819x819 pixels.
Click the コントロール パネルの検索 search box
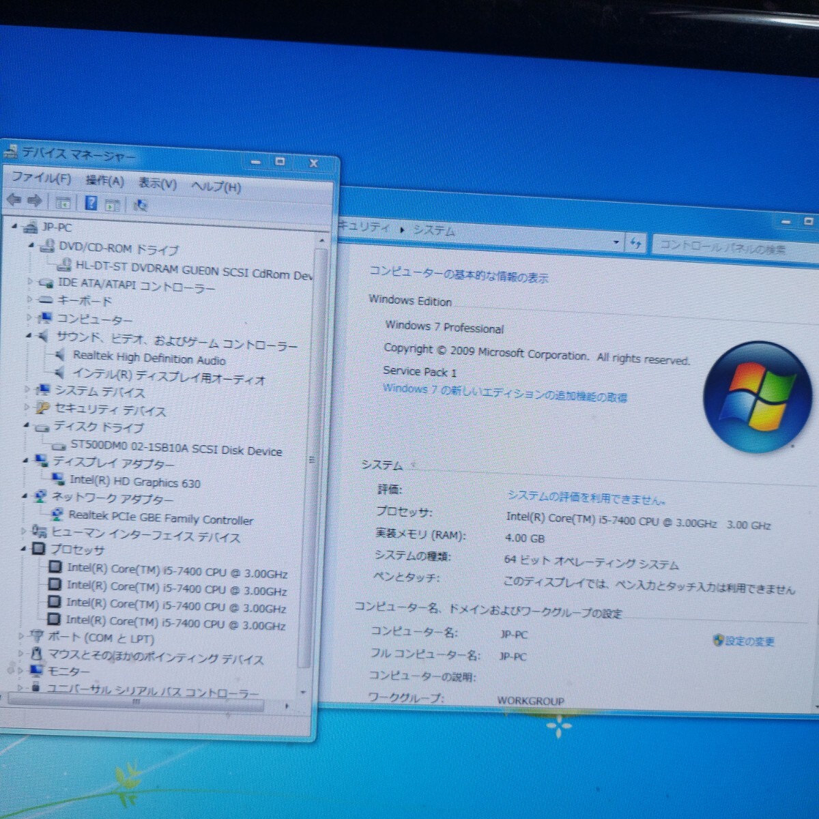(734, 248)
